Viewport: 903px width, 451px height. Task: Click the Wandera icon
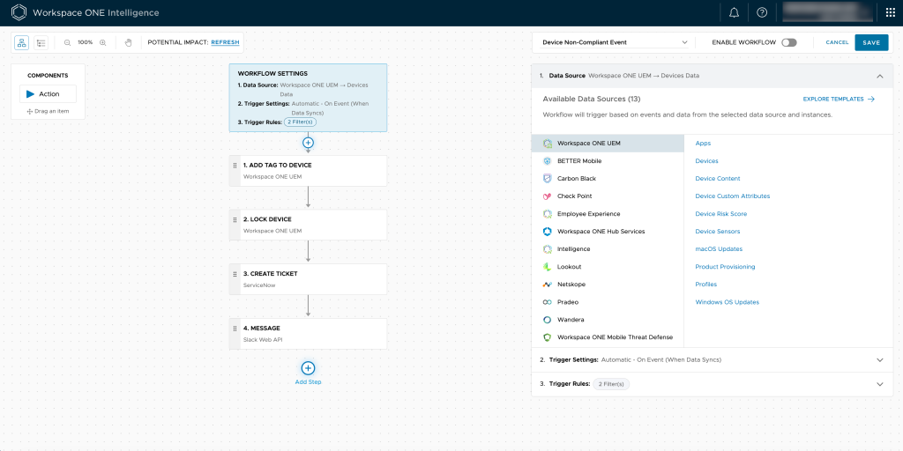pos(547,320)
